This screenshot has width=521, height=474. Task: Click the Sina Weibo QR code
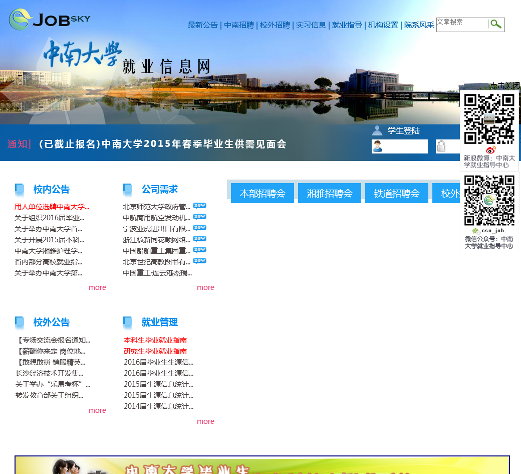click(489, 119)
